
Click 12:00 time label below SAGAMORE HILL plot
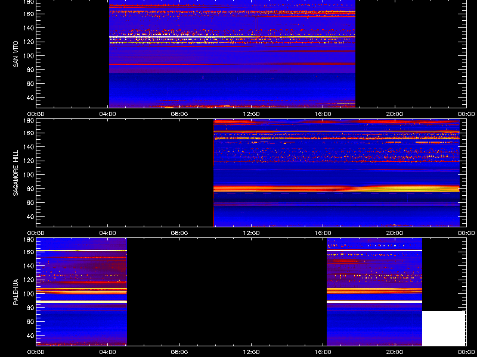point(251,233)
